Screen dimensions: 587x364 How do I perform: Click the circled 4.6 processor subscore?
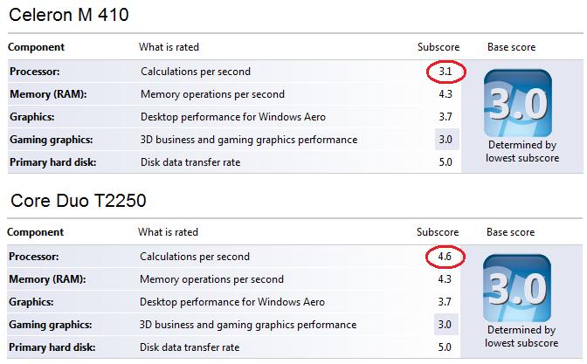point(445,257)
